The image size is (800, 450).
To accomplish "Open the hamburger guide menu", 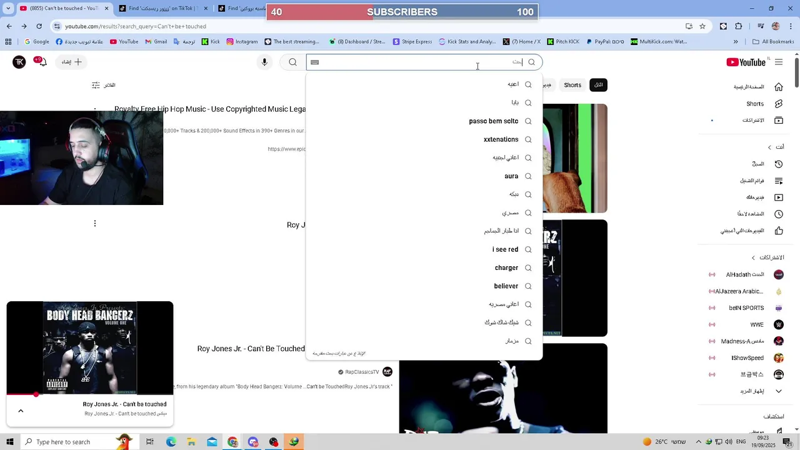I will coord(779,62).
